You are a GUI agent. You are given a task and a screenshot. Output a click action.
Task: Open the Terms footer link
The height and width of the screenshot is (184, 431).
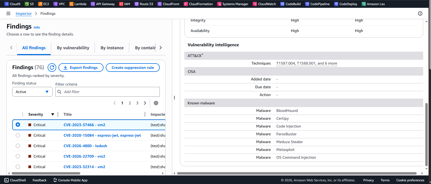385,180
